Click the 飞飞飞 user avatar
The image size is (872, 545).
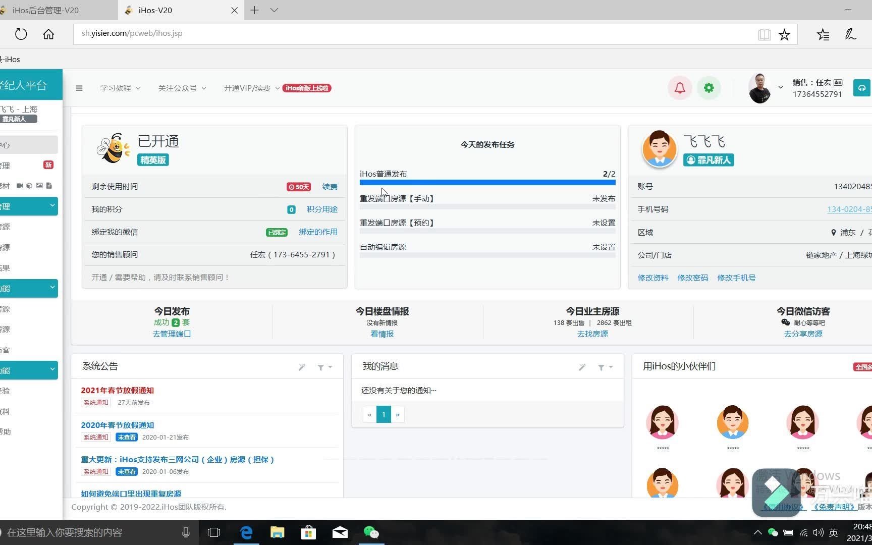pyautogui.click(x=659, y=149)
